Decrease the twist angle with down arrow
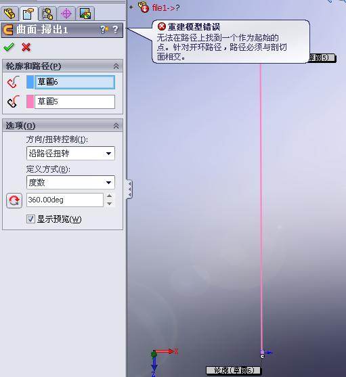This screenshot has width=346, height=377. (x=110, y=204)
